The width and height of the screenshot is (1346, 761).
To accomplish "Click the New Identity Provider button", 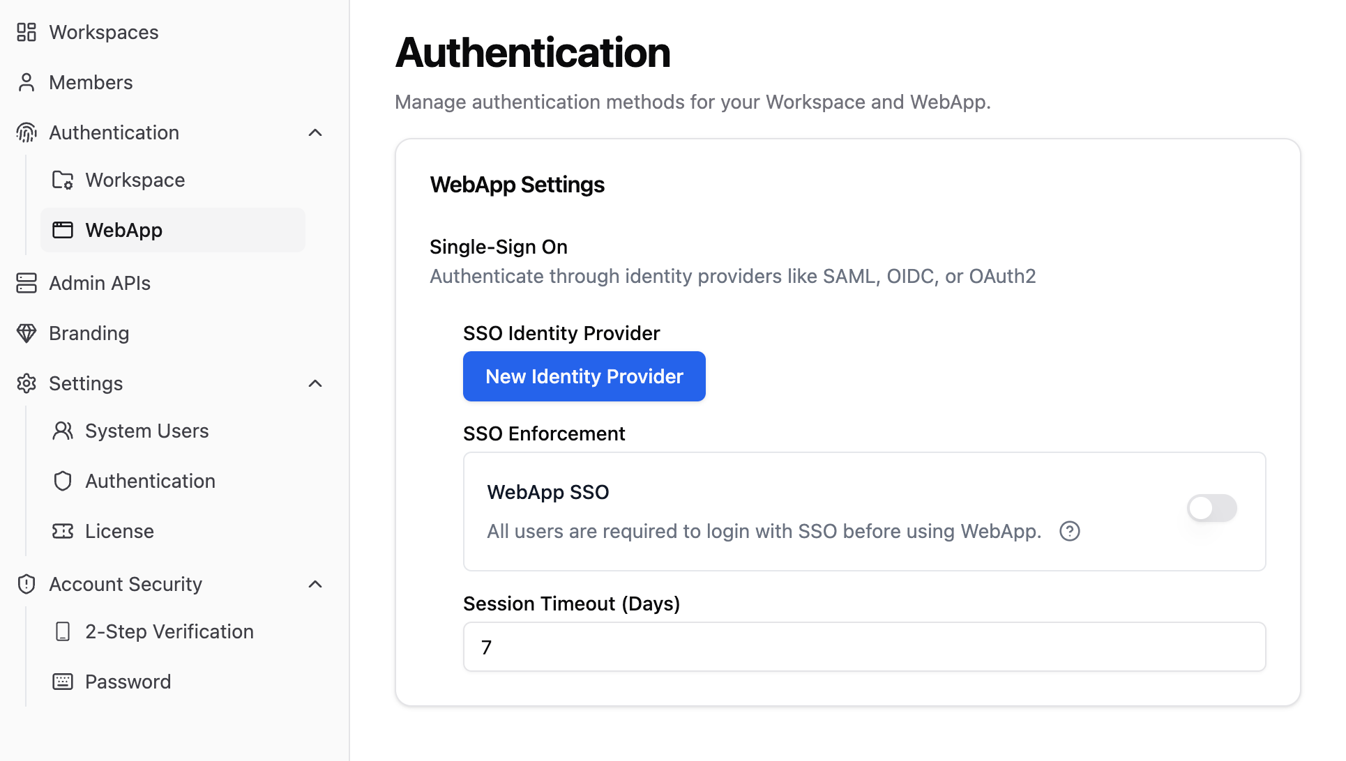I will (584, 376).
